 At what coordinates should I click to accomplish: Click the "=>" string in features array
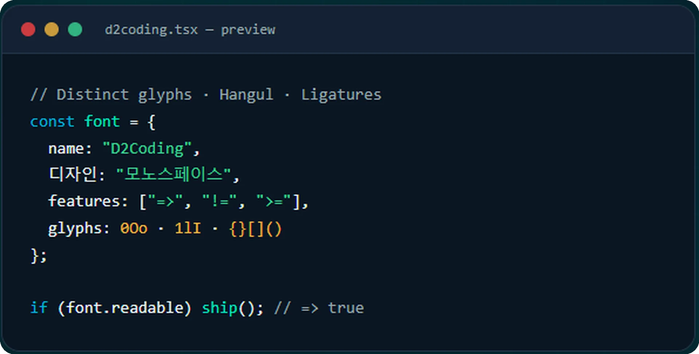[165, 201]
